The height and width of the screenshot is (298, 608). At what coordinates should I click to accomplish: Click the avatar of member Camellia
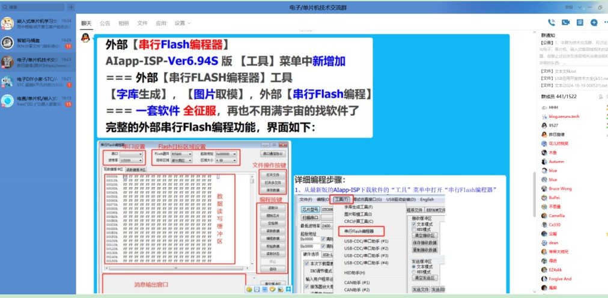point(544,216)
